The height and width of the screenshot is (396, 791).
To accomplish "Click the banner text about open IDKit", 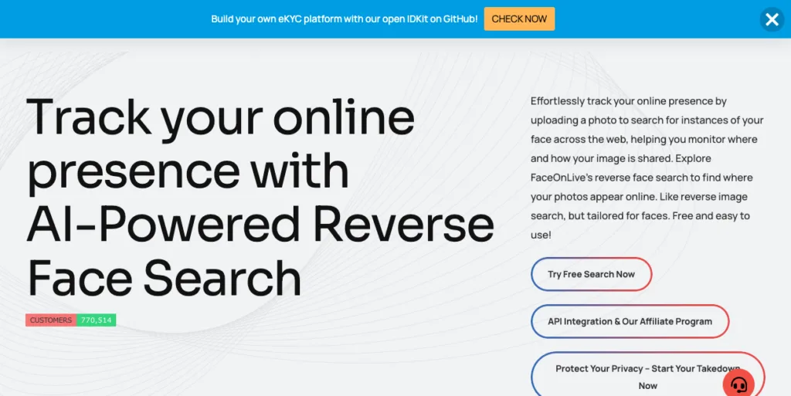I will click(x=344, y=19).
